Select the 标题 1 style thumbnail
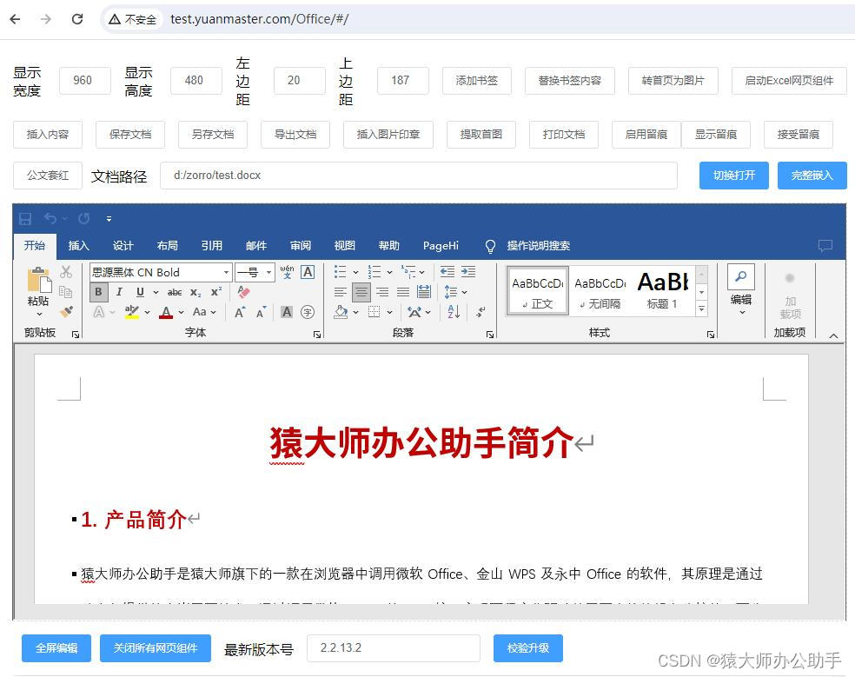The image size is (855, 677). 663,290
